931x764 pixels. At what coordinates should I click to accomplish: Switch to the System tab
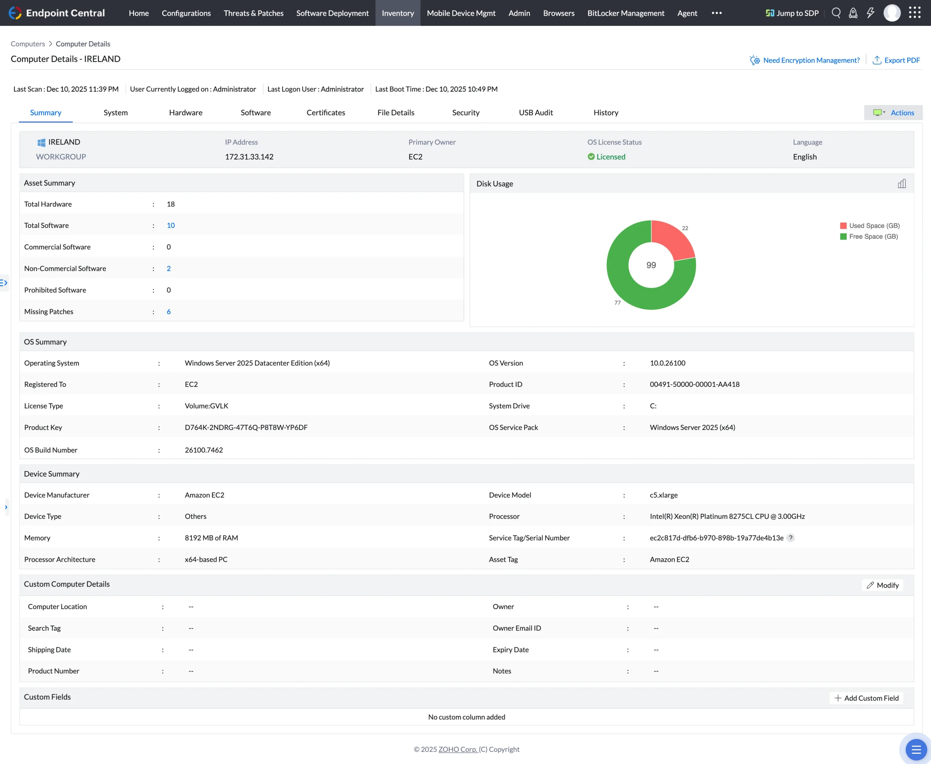[116, 113]
